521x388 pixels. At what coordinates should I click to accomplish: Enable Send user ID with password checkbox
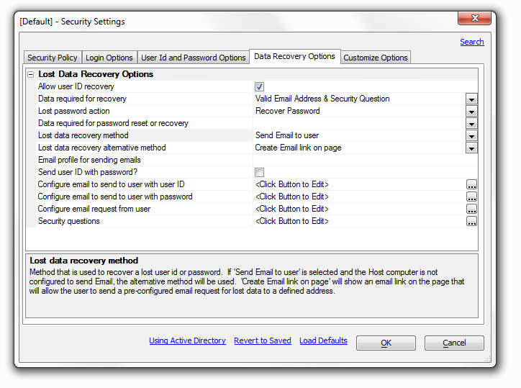click(x=259, y=172)
